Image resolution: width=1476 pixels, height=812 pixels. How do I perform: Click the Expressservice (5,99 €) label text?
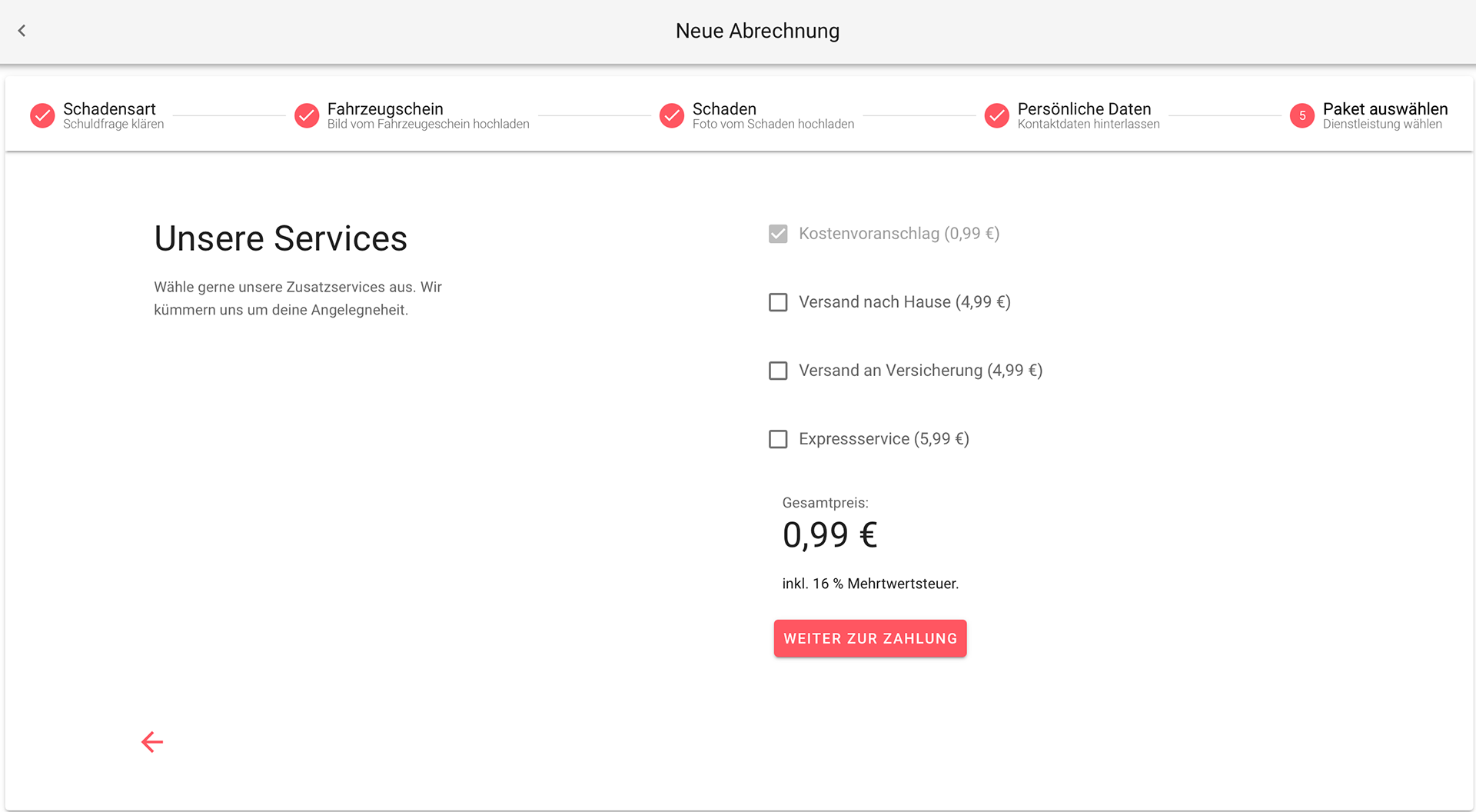884,439
